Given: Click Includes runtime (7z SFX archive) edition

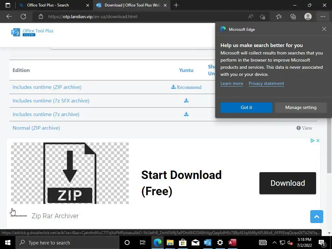Looking at the screenshot, I should coord(51,101).
